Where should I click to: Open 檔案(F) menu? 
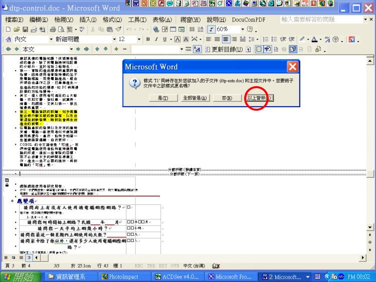point(14,20)
